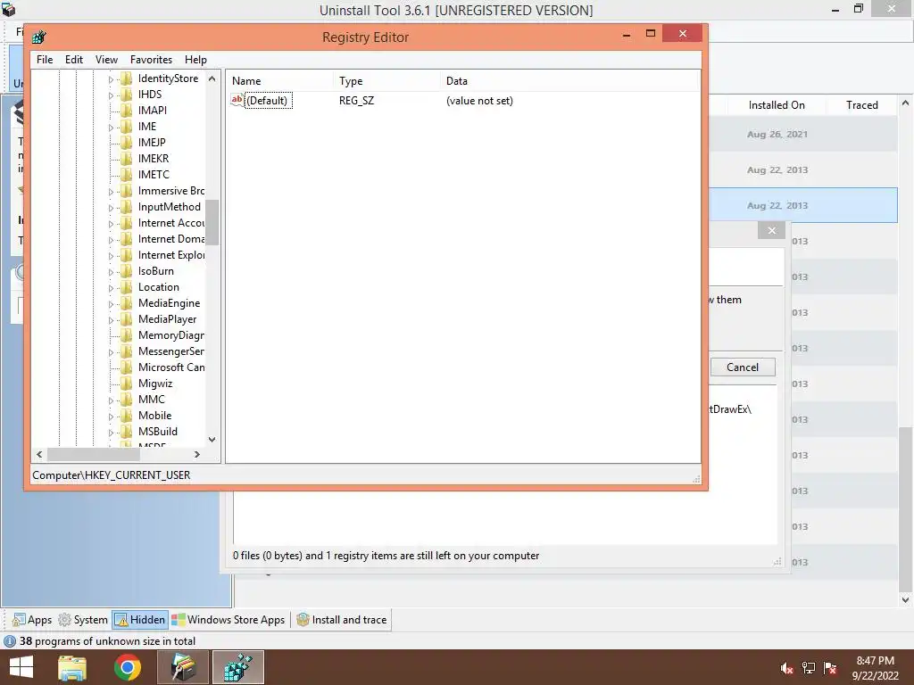Open Google Chrome from the taskbar

pyautogui.click(x=127, y=667)
